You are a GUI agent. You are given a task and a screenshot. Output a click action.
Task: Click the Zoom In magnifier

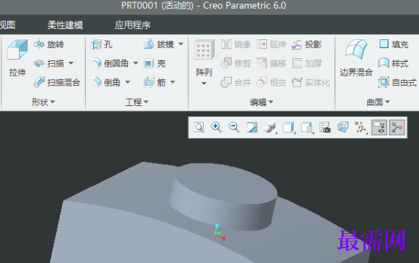pyautogui.click(x=217, y=127)
